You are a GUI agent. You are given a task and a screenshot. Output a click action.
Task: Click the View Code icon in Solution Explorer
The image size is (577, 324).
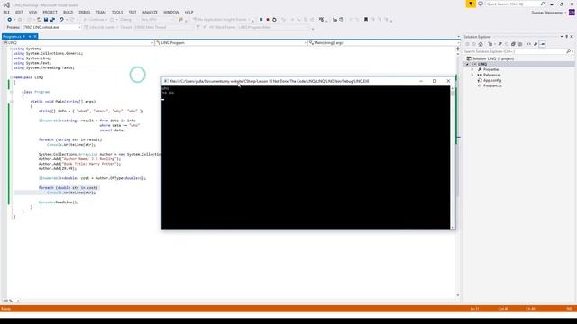(x=529, y=44)
